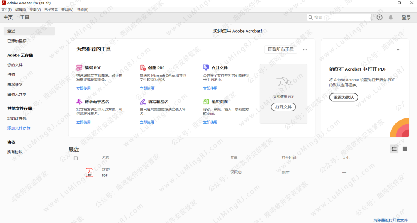Click the Combine Files (合并文件) icon
Image resolution: width=417 pixels, height=223 pixels.
point(206,68)
